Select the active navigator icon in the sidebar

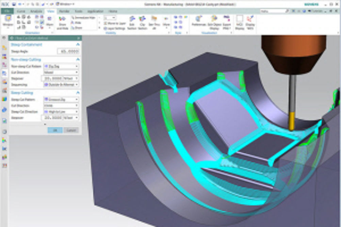click(x=4, y=73)
